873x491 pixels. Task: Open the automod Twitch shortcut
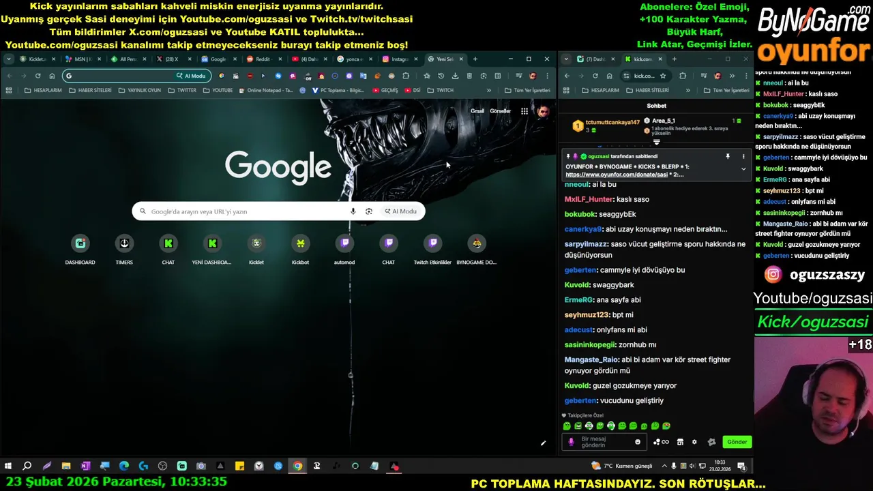344,250
